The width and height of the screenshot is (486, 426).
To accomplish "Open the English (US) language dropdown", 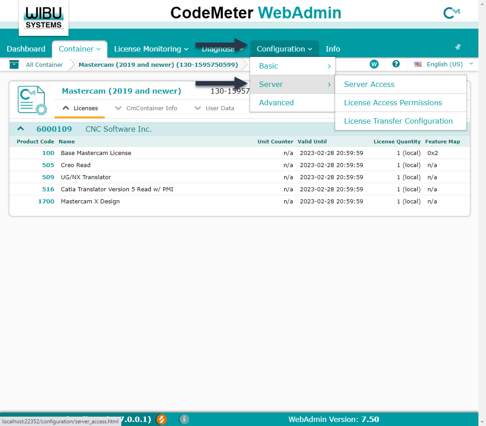I will tap(444, 64).
